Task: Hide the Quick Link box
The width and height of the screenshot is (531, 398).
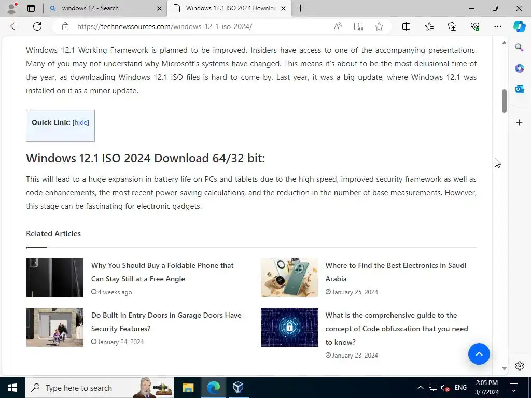Action: (81, 122)
